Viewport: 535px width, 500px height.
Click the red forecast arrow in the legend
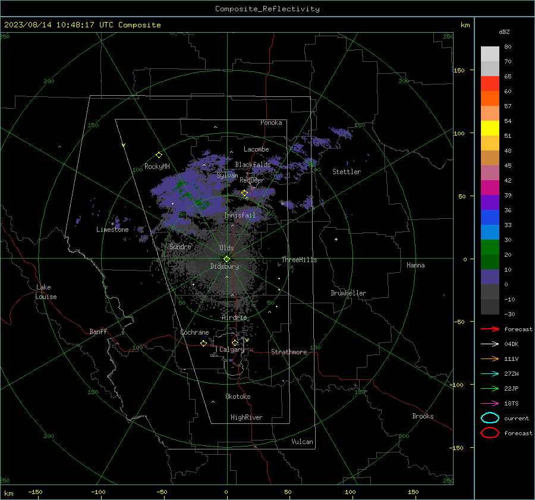[490, 329]
